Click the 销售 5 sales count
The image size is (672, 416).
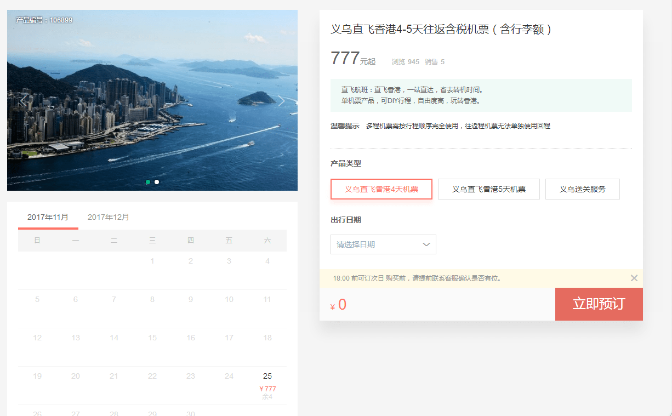click(435, 62)
